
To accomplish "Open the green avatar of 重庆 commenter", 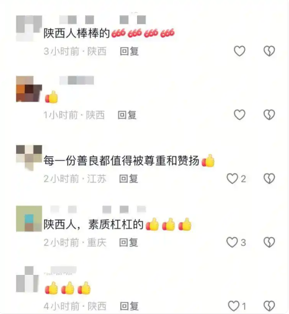I will pos(29,218).
